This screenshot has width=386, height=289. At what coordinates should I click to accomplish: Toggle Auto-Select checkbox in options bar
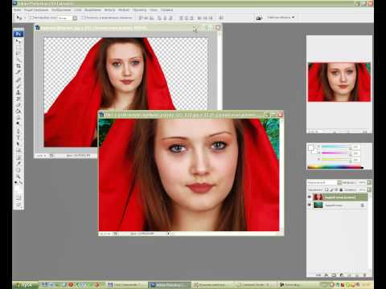tap(31, 18)
